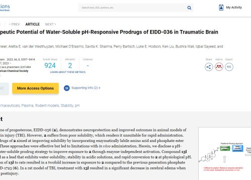Select the Plasma subject tag

28,105
